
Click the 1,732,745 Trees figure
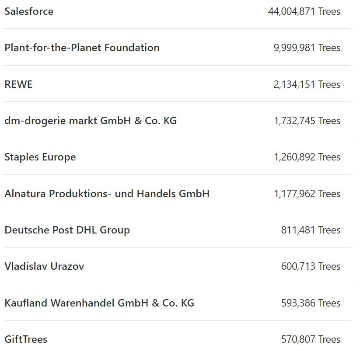tap(307, 121)
